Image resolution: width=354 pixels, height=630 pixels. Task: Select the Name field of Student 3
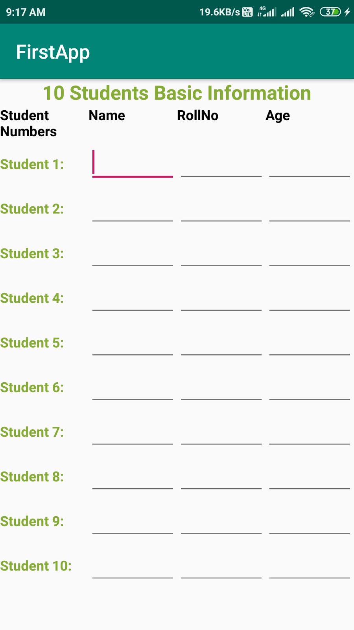(x=133, y=260)
